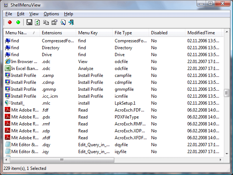Sort by the File Type column header
This screenshot has width=233, height=175.
click(130, 33)
